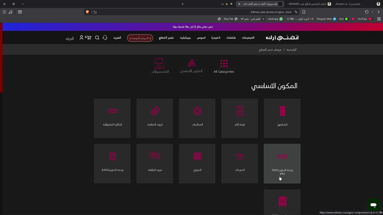383x215 pixels.
Task: Click the Brave shields lion icon
Action: pyautogui.click(x=87, y=12)
